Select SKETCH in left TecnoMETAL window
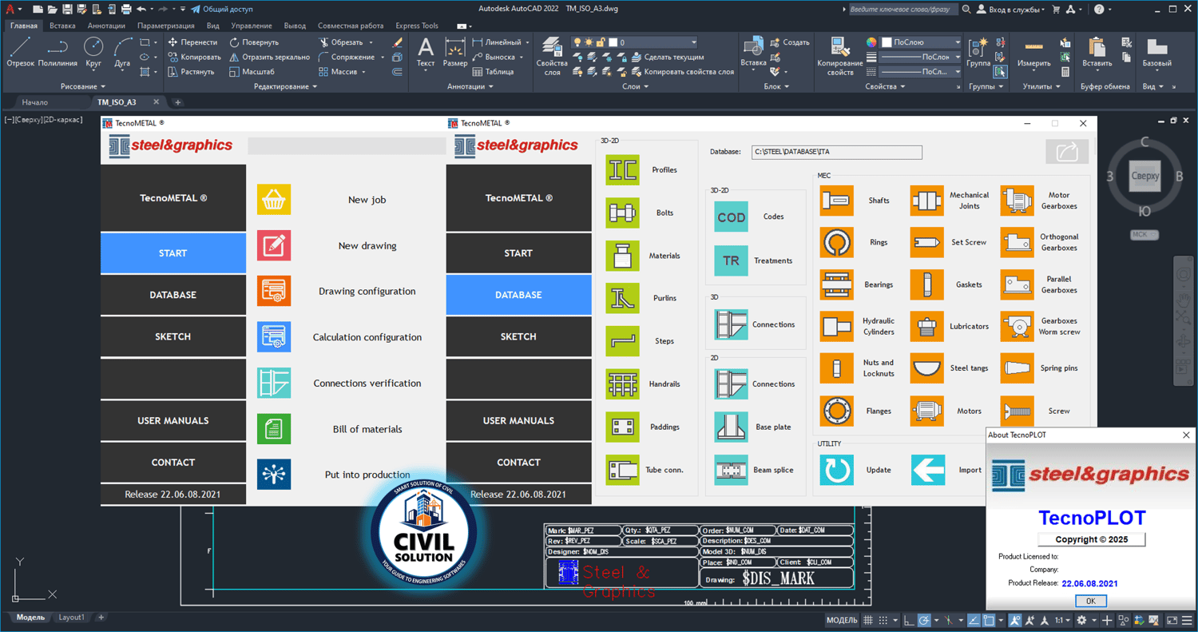 [173, 336]
